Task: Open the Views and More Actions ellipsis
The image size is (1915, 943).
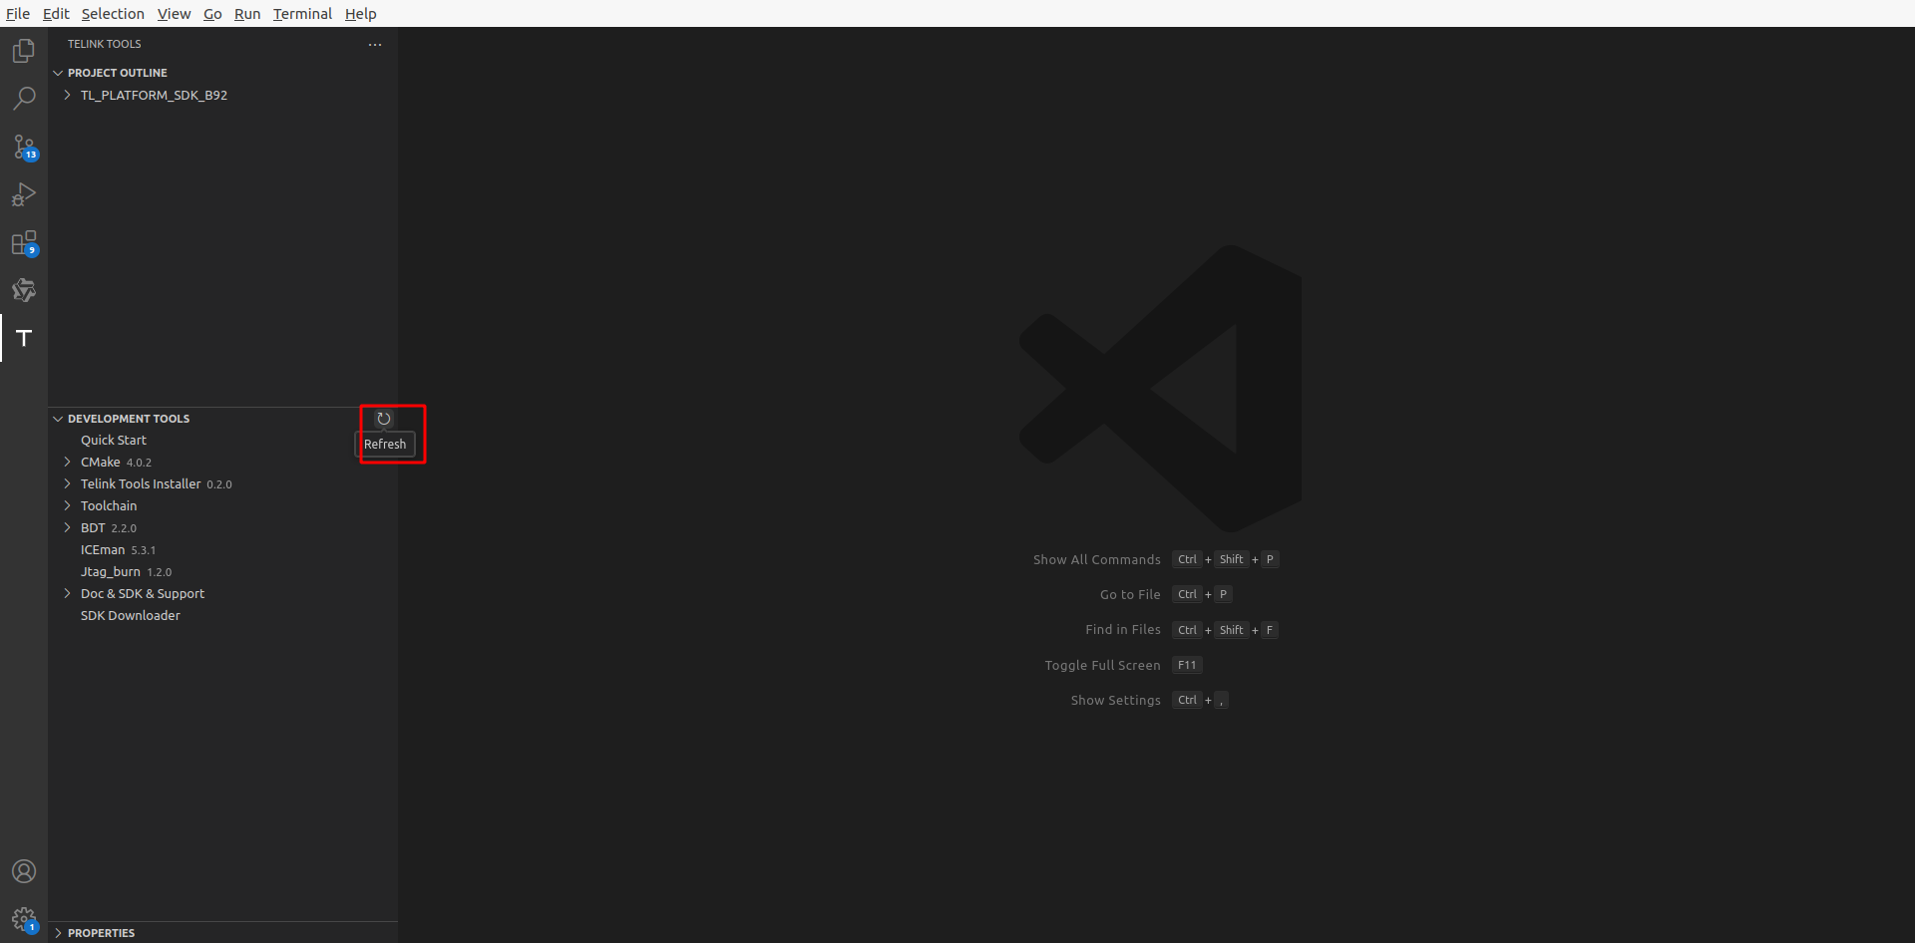Action: pyautogui.click(x=375, y=44)
